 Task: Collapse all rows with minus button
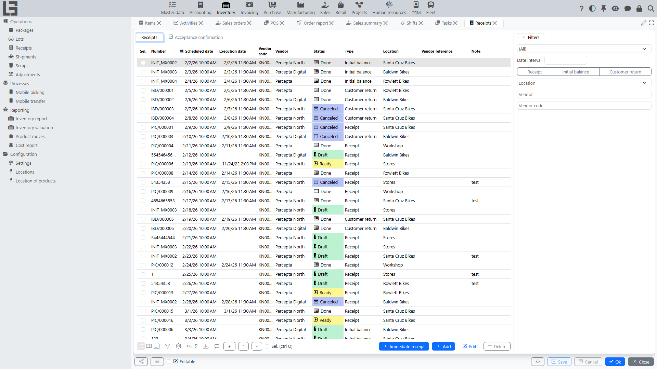(x=257, y=346)
